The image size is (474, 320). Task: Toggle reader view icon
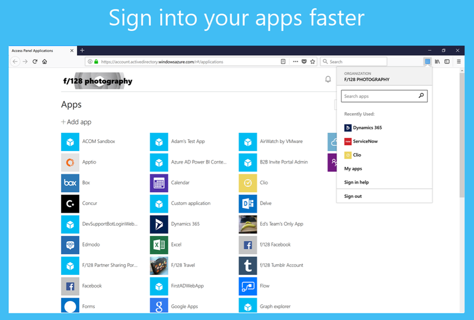pos(283,62)
